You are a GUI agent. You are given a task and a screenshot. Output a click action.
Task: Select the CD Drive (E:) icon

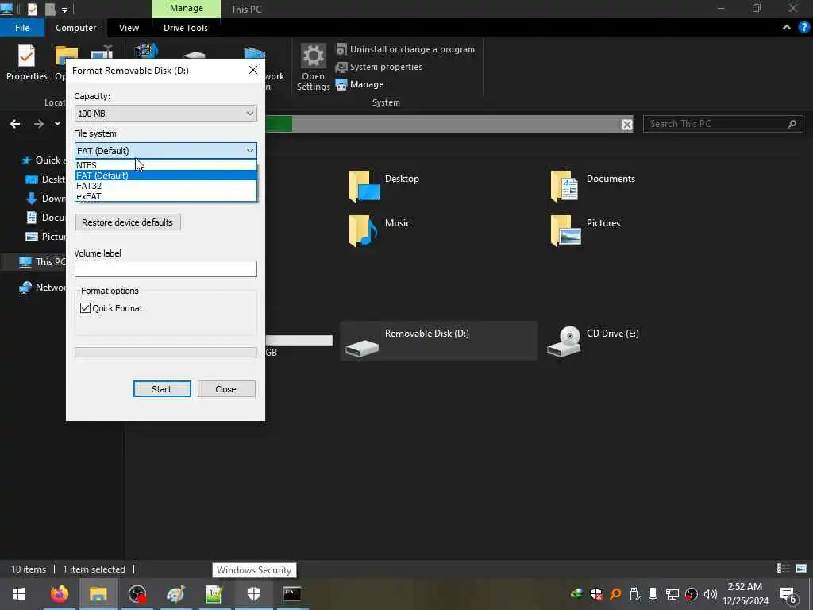[x=564, y=342]
